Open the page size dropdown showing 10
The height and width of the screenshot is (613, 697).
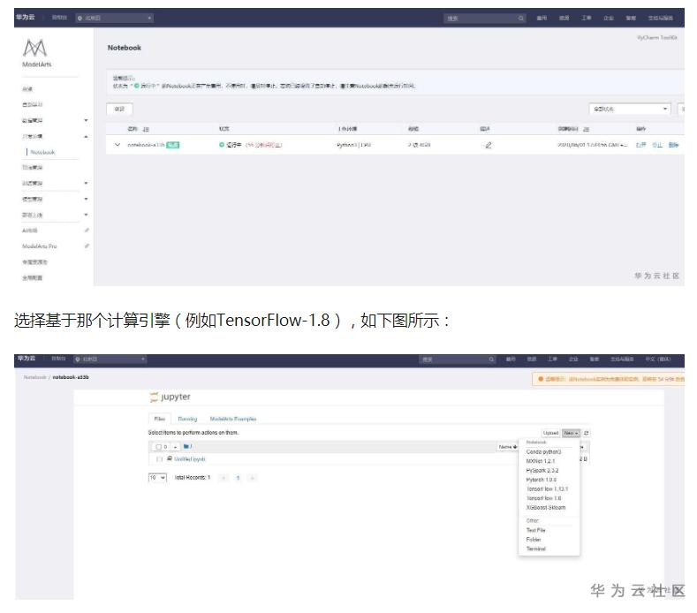tap(157, 478)
